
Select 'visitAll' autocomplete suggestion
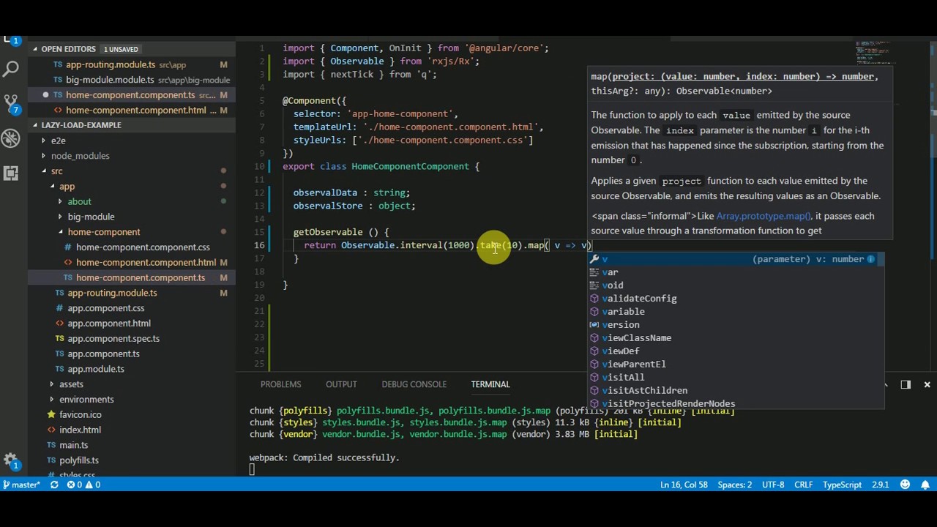pyautogui.click(x=736, y=378)
